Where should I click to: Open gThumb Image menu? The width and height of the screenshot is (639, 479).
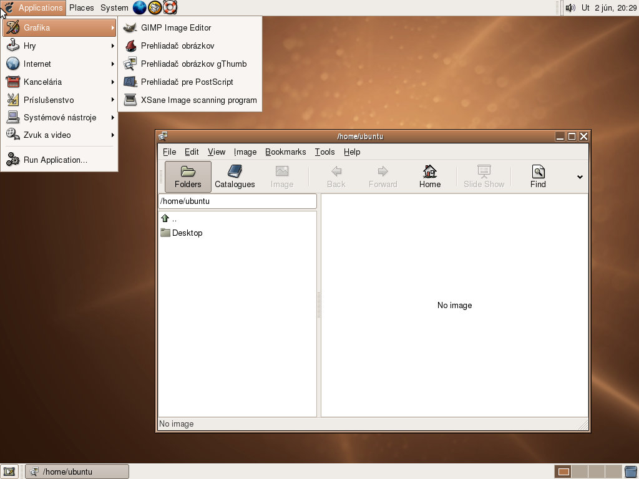[x=245, y=152]
